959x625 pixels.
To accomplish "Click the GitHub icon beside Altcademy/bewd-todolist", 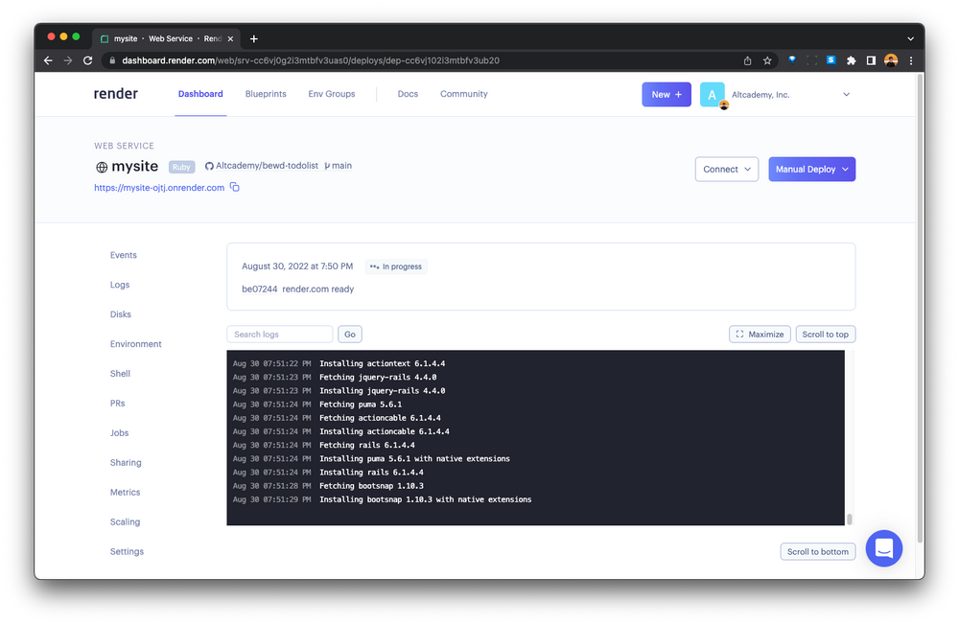I will tap(209, 166).
